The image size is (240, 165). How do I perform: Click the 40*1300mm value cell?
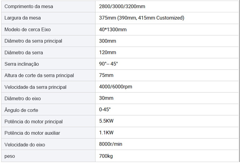pos(167,29)
